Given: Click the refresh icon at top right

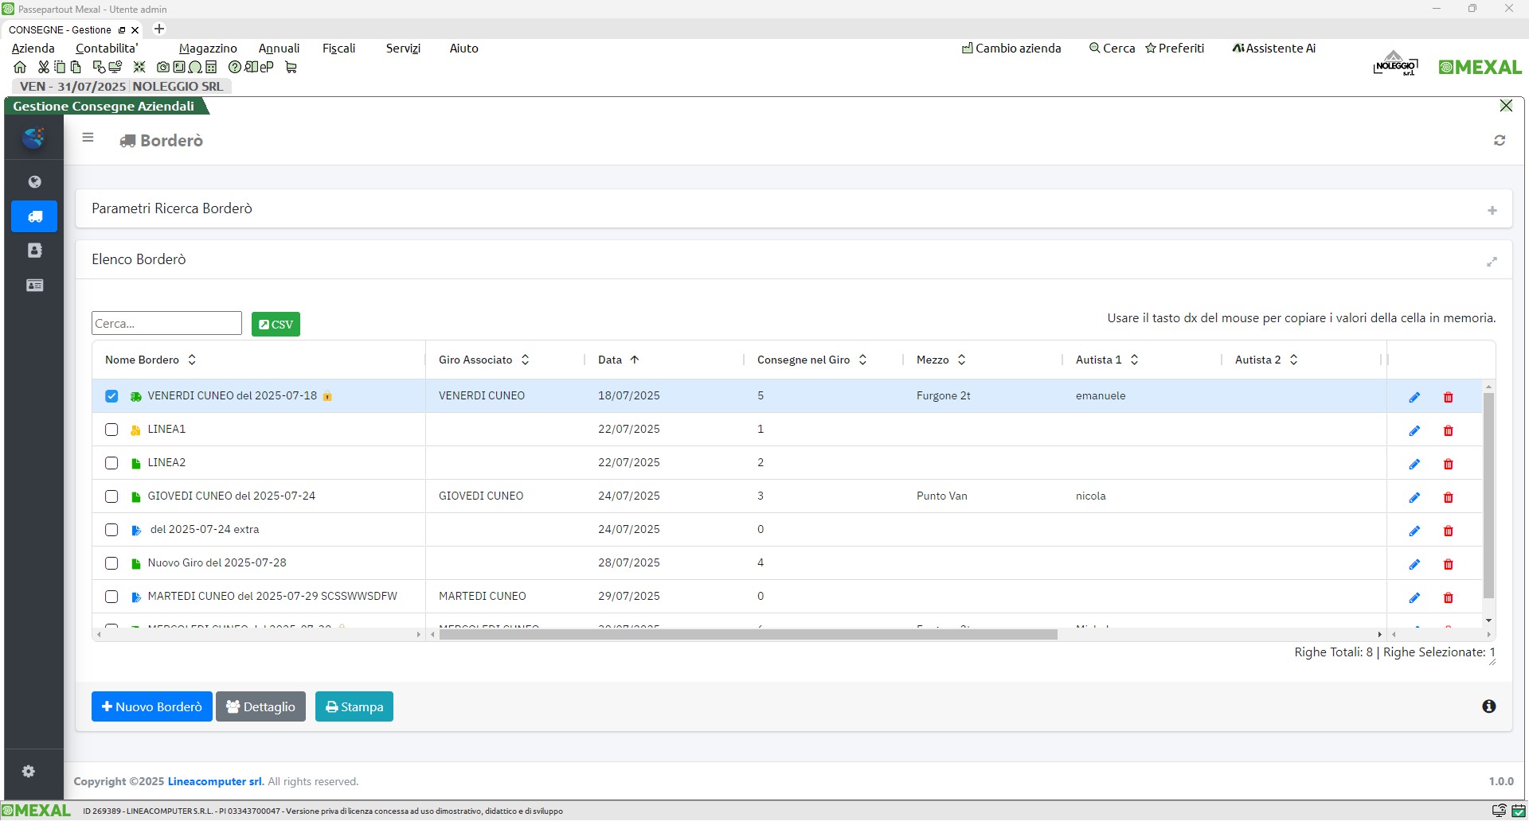Looking at the screenshot, I should pos(1499,141).
